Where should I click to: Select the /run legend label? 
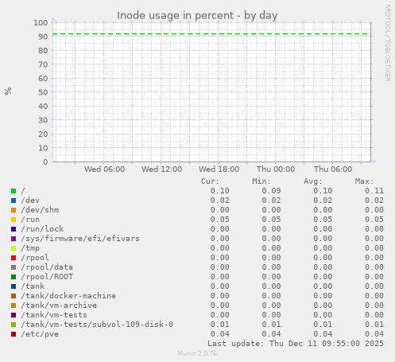tap(30, 220)
